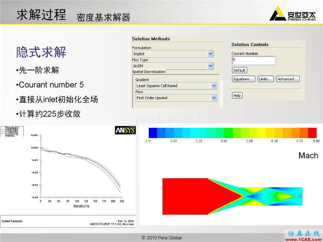Click the ANSYS logo on residual plot

(x=125, y=130)
